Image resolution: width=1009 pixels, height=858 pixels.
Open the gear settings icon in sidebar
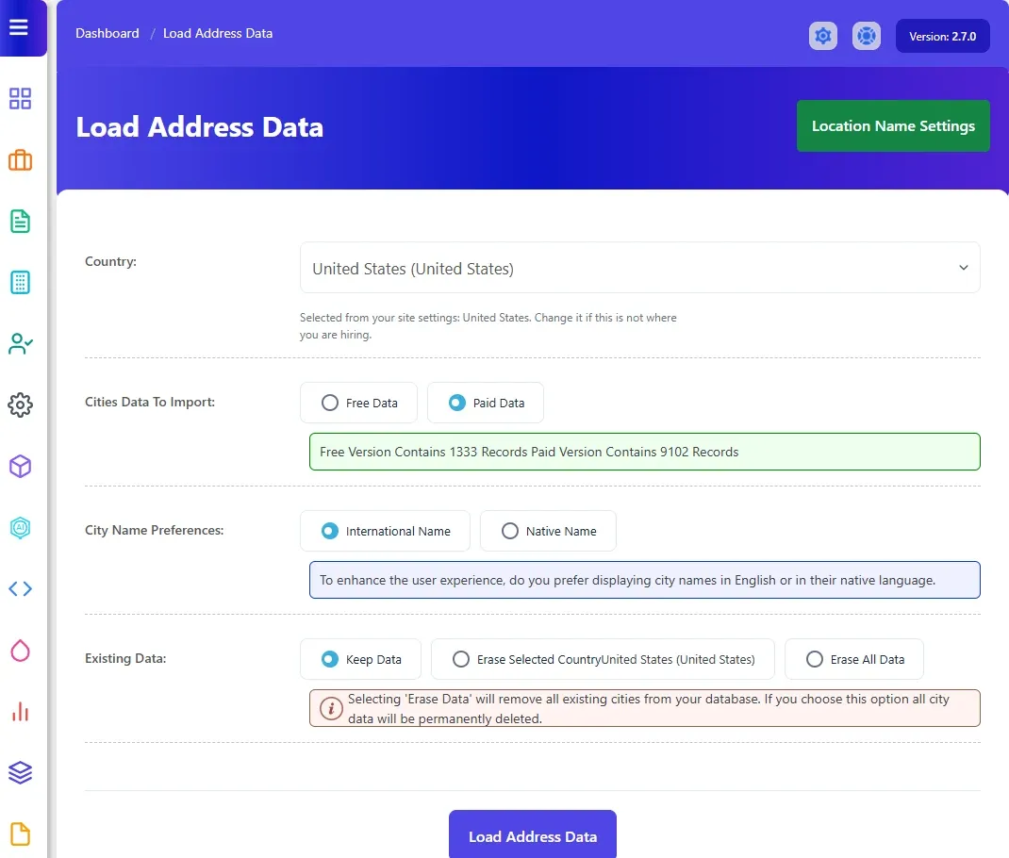tap(20, 404)
